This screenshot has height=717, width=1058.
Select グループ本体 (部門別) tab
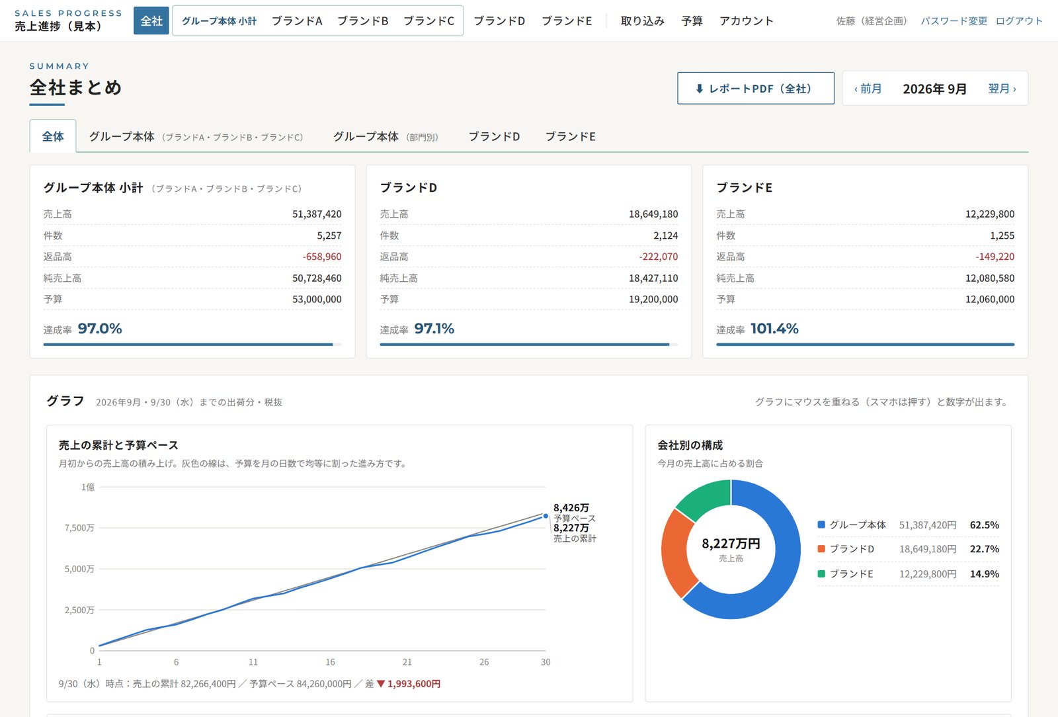(x=386, y=136)
